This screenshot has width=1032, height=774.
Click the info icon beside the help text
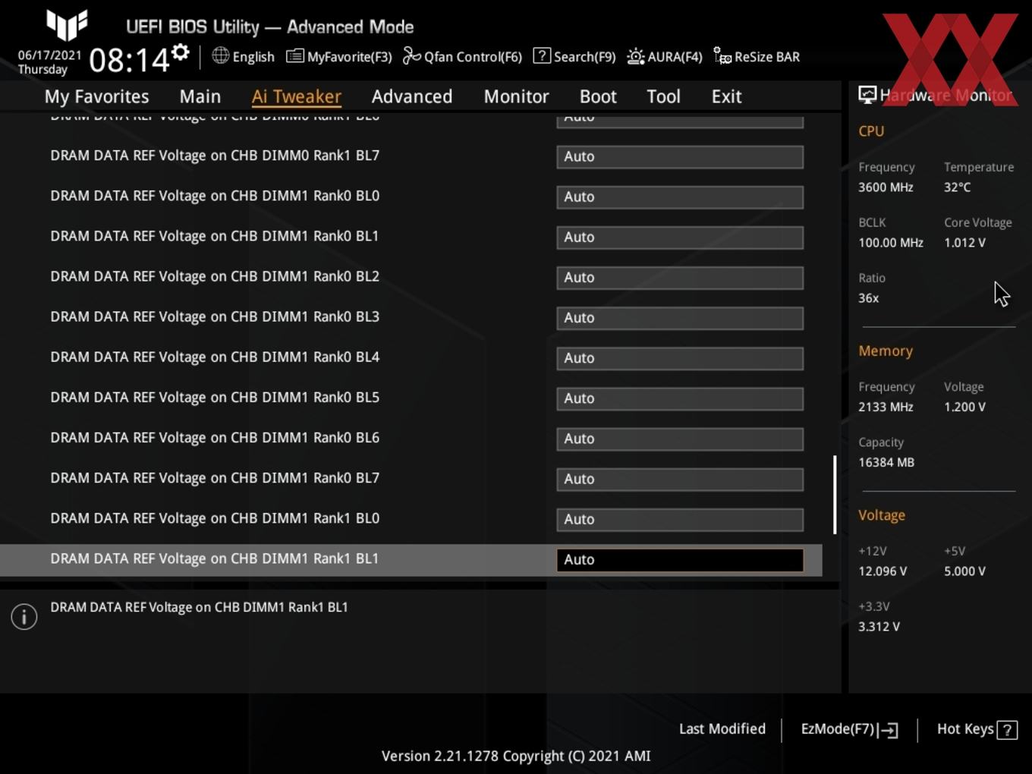coord(24,617)
